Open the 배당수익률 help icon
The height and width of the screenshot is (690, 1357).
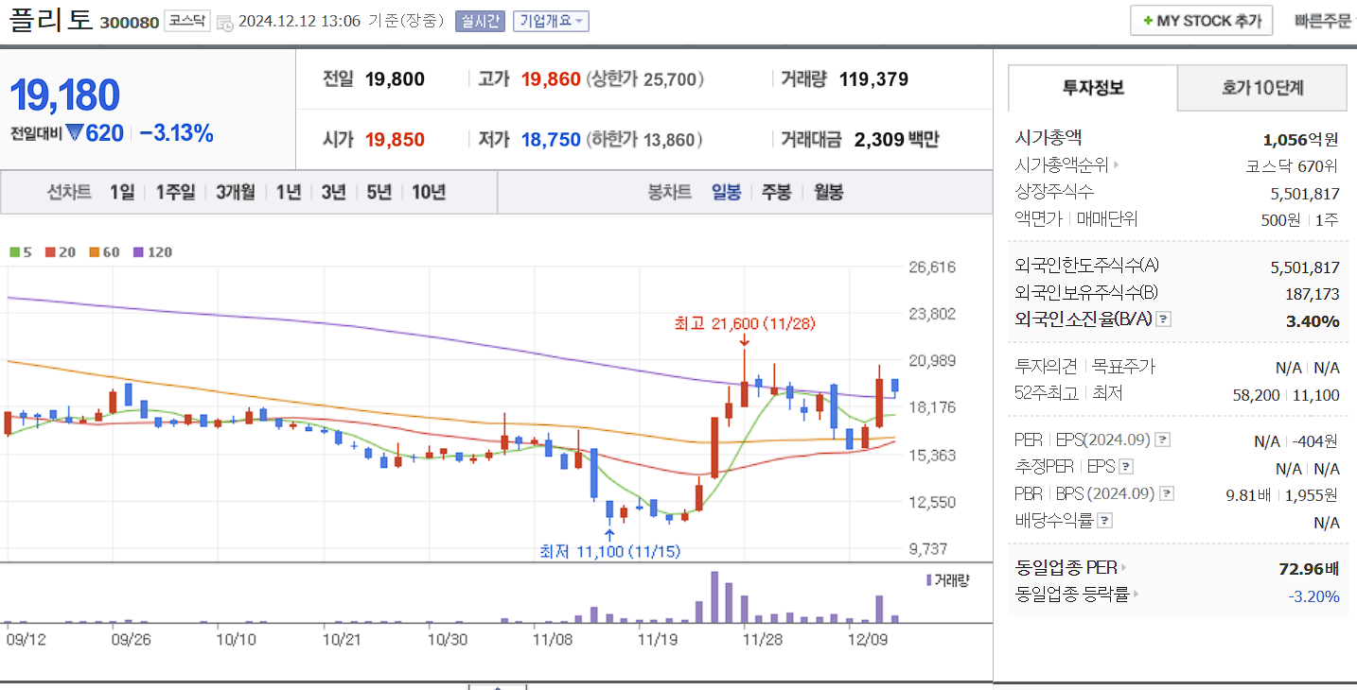click(1104, 519)
